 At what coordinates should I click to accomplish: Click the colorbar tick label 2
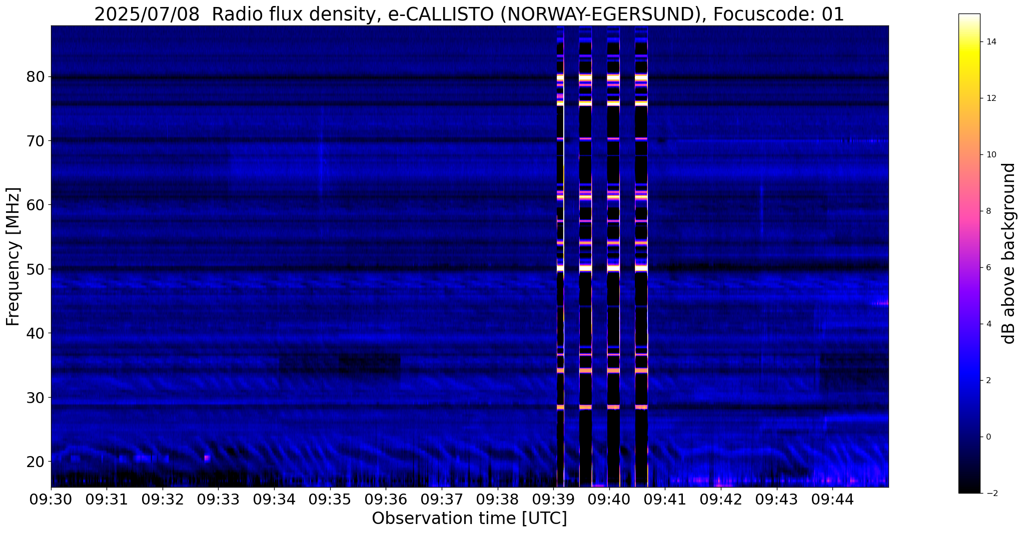coord(987,381)
